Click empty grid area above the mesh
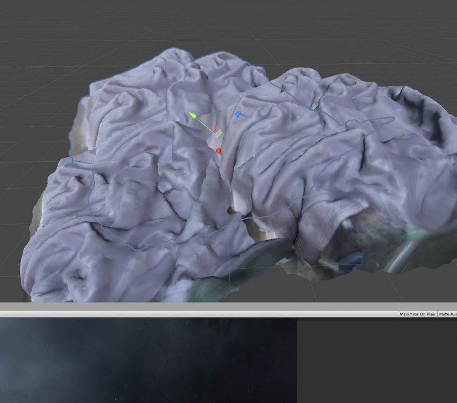 (x=108, y=27)
